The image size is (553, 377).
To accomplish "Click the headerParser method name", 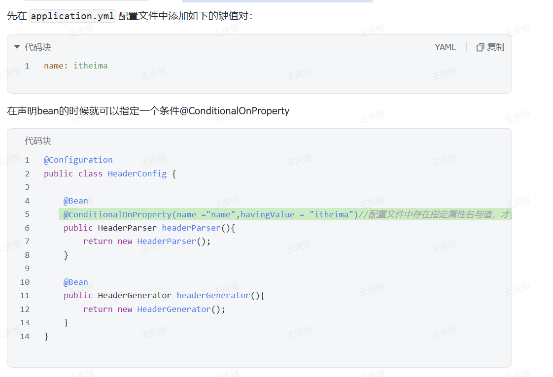I will point(191,228).
